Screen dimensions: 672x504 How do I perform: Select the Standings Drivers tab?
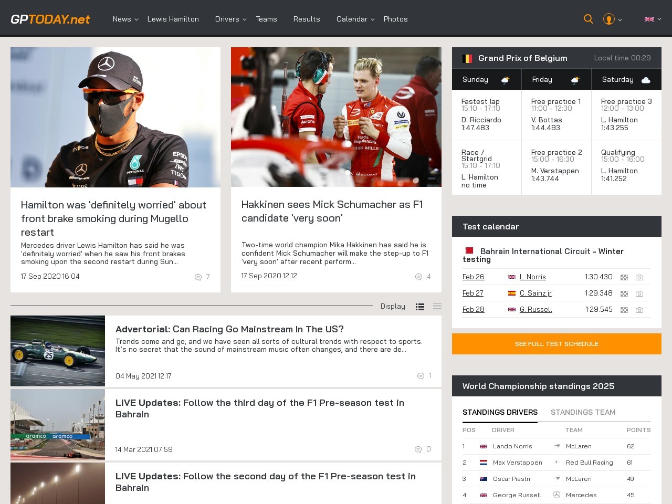500,412
